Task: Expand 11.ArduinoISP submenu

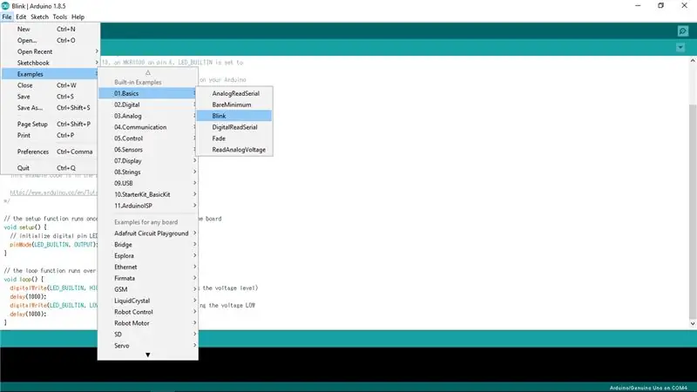Action: pyautogui.click(x=147, y=206)
